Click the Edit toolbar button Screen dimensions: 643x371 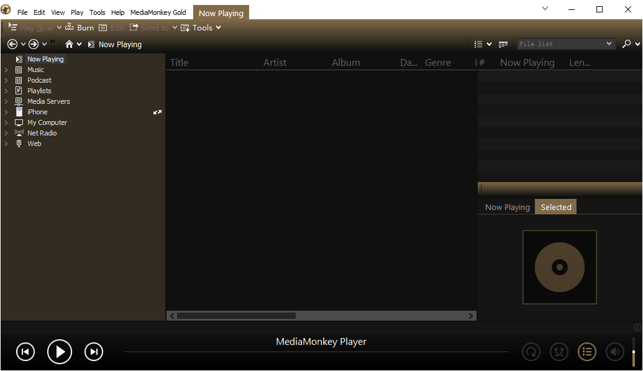point(112,27)
